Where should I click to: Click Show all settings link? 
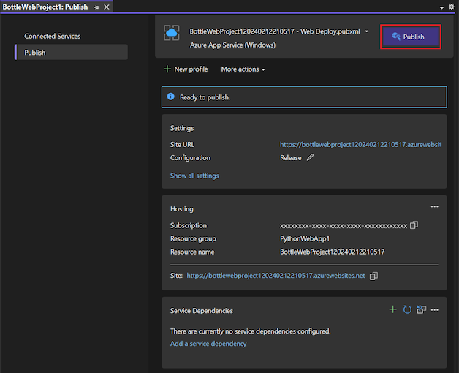194,176
